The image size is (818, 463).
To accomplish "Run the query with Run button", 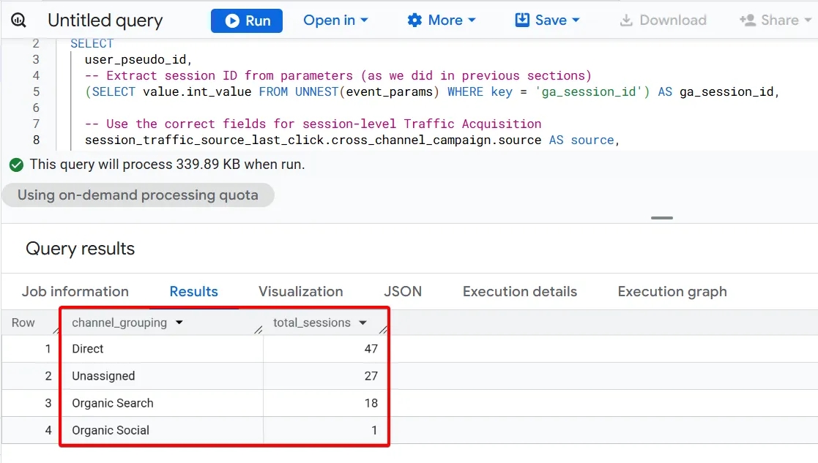I will (x=247, y=20).
